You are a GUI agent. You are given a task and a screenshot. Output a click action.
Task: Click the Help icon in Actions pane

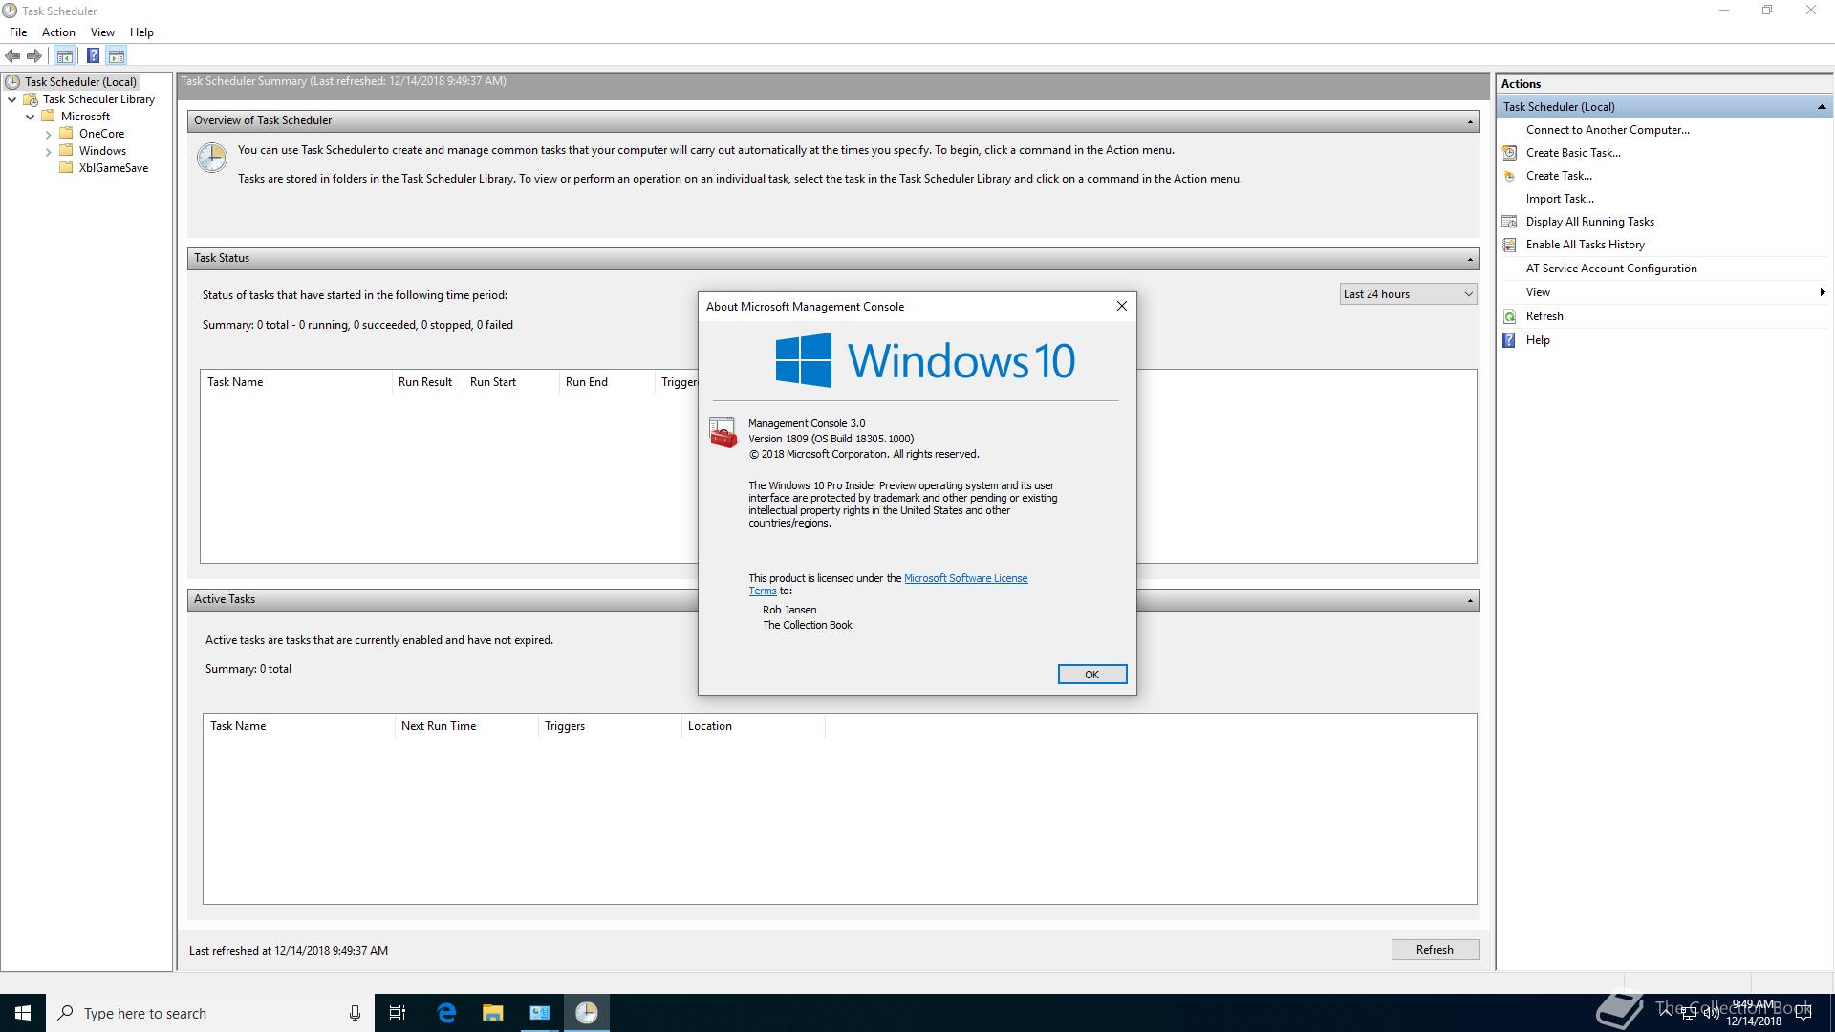(1510, 340)
